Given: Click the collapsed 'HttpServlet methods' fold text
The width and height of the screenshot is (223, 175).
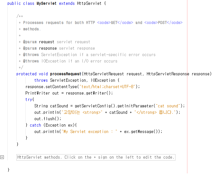Looking at the screenshot, I should [x=96, y=157].
